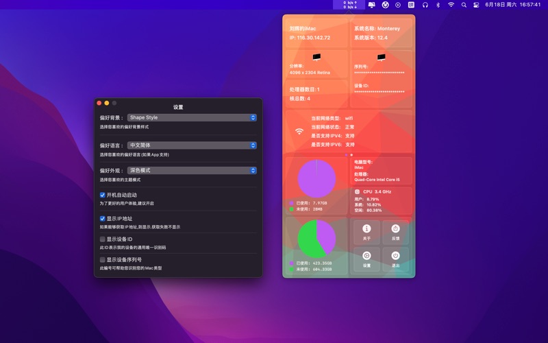Click the date and time 6月18日 周六
Screen dimensions: 548x343
[x=512, y=5]
